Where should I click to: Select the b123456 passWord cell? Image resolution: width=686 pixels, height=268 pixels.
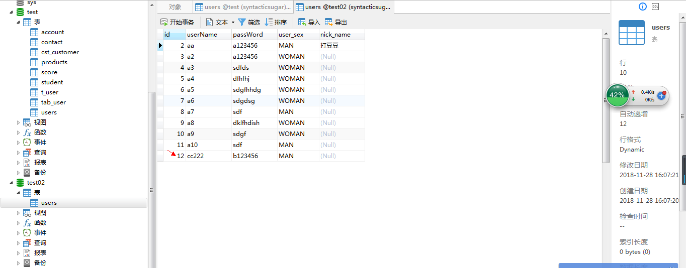pyautogui.click(x=254, y=156)
